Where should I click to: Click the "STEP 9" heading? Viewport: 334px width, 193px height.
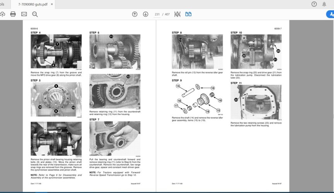point(177,80)
